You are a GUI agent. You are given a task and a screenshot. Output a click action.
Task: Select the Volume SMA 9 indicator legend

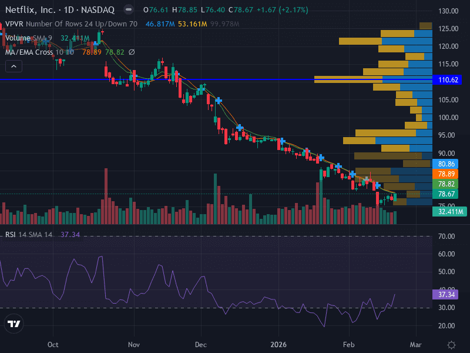(x=28, y=38)
